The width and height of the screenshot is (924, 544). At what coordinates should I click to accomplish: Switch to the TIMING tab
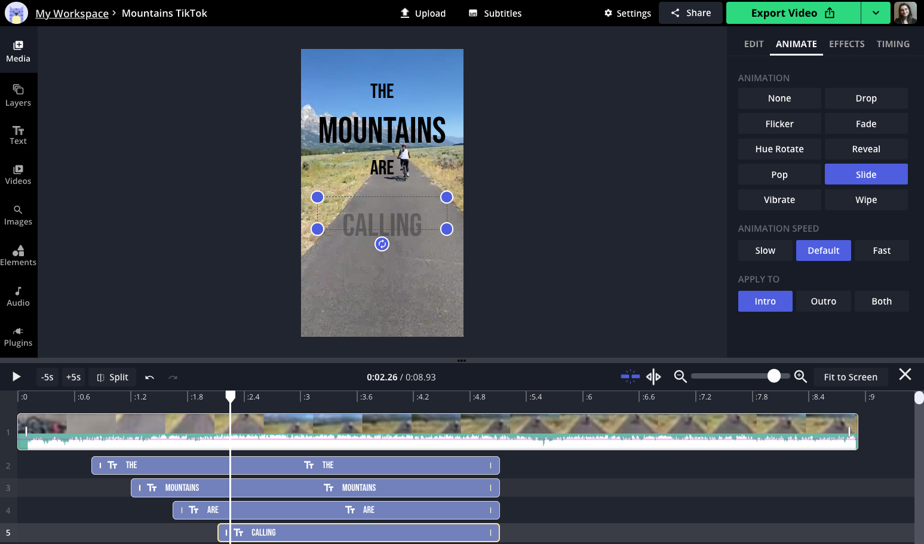coord(893,44)
